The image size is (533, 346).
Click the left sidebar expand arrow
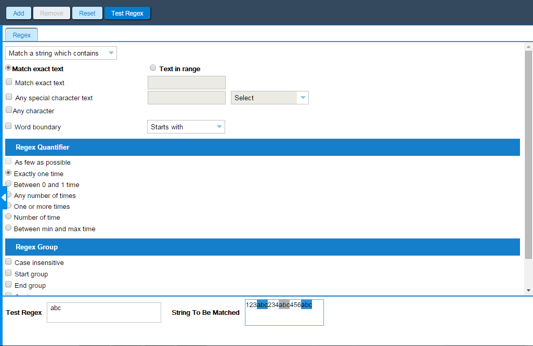(4, 197)
